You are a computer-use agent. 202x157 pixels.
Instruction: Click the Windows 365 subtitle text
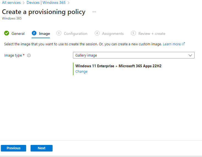[12, 18]
